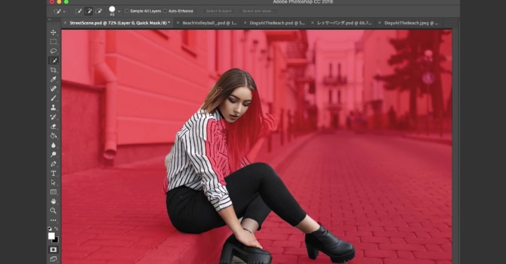Expand the toolbar's extra tools ellipsis

point(53,220)
